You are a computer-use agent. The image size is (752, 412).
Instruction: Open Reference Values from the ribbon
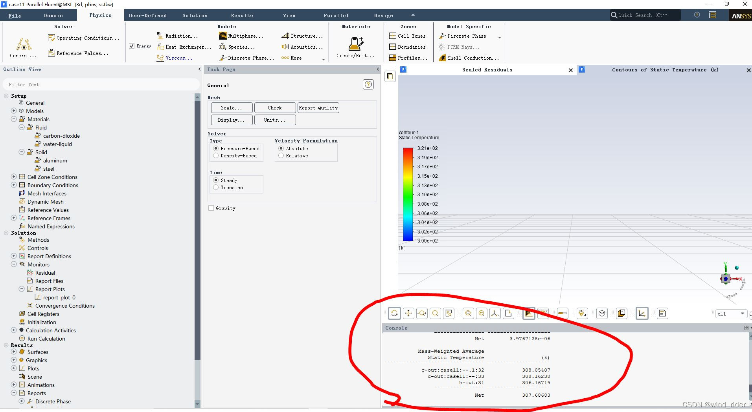point(78,53)
